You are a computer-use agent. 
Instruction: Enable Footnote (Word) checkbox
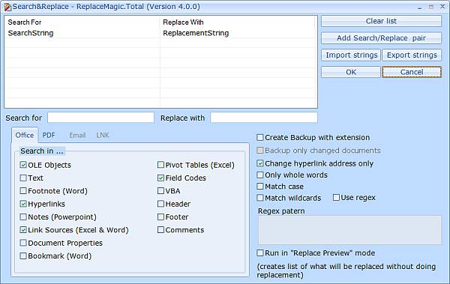pyautogui.click(x=23, y=191)
